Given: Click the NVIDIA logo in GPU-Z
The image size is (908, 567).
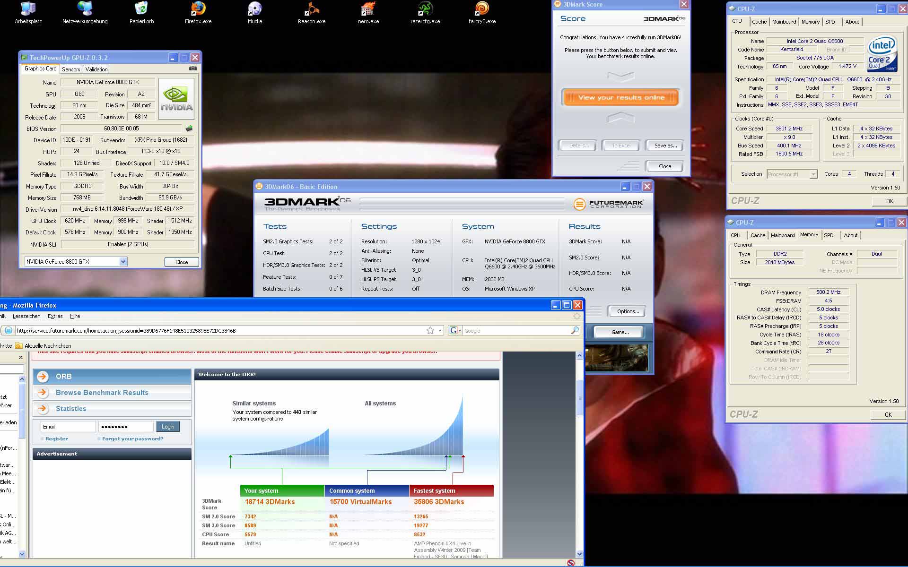Looking at the screenshot, I should (176, 98).
